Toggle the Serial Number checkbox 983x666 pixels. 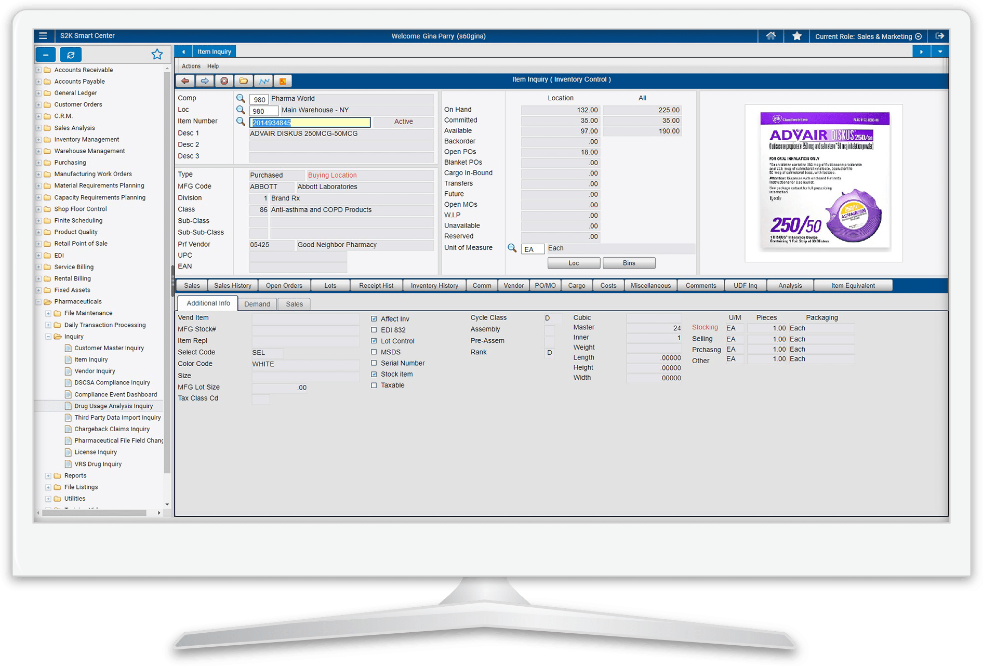[x=374, y=363]
